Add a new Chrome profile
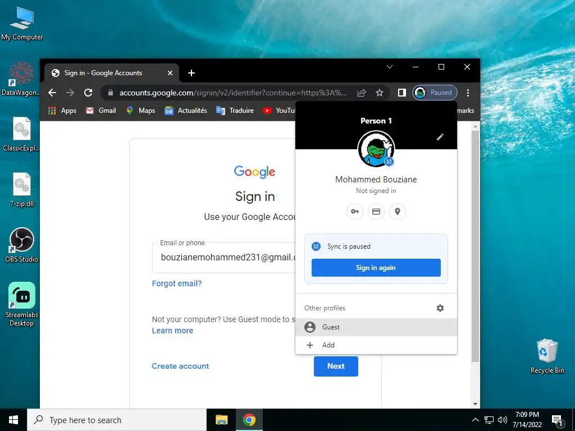 (376, 345)
